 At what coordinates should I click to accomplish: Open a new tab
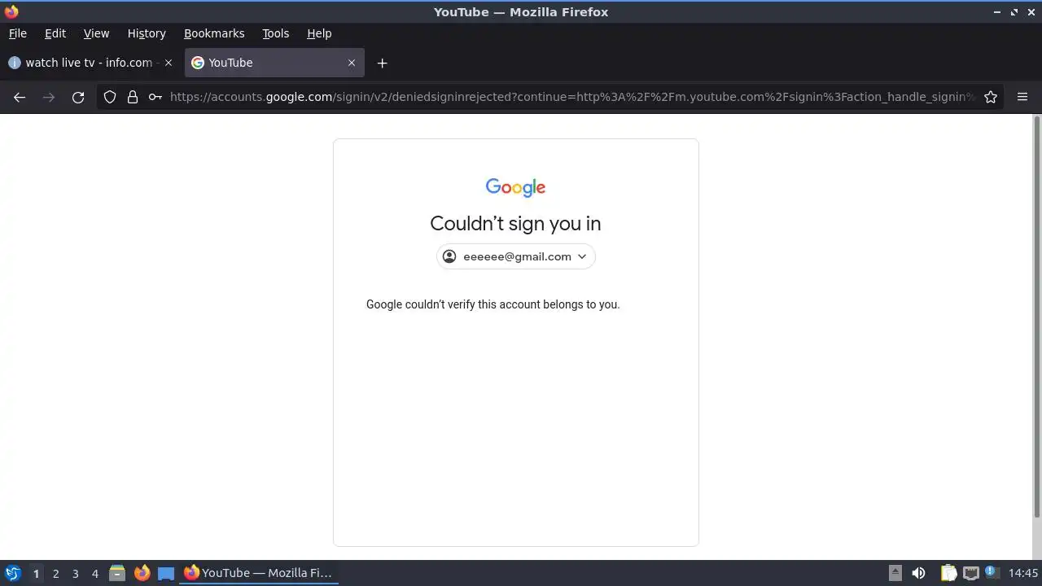click(x=382, y=63)
